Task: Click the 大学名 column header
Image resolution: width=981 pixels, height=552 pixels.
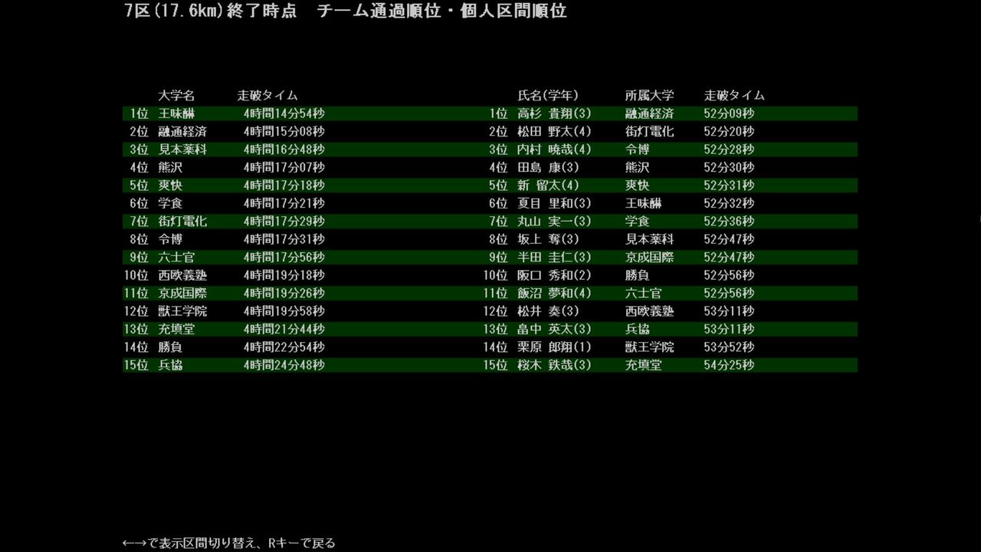Action: tap(176, 96)
